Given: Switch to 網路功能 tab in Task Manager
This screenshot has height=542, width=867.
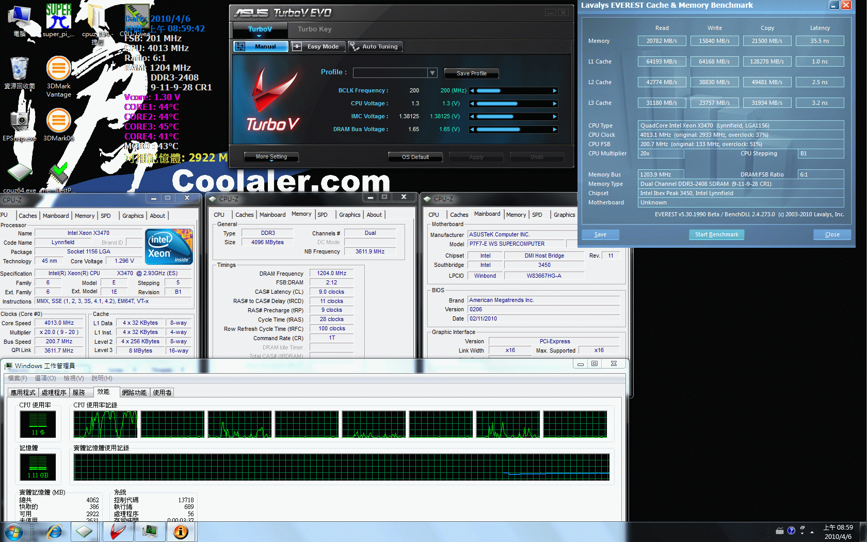Looking at the screenshot, I should coord(134,393).
